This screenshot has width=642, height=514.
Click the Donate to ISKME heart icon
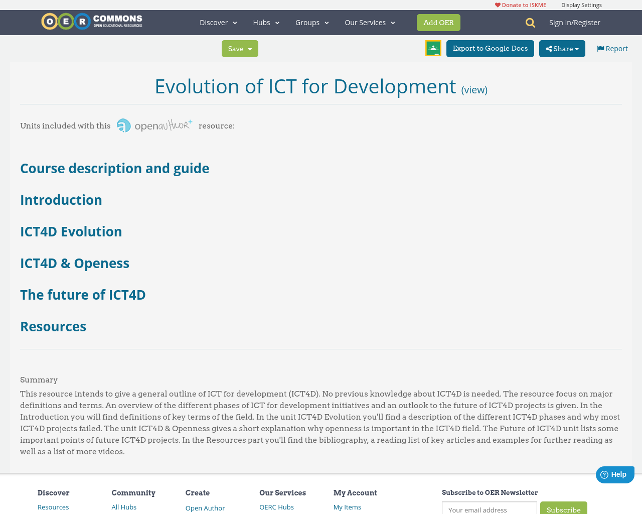[x=498, y=5]
